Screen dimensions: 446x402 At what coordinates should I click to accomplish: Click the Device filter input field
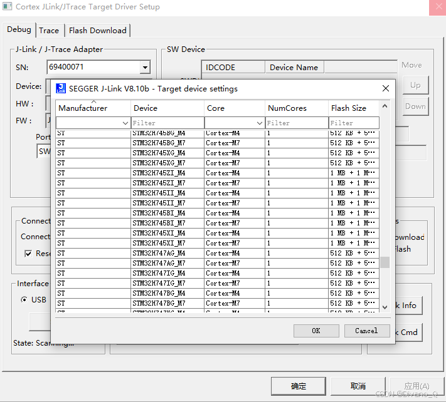[167, 123]
